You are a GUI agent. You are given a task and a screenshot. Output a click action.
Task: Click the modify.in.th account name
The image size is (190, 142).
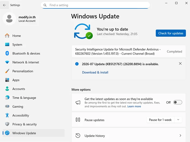point(27,17)
